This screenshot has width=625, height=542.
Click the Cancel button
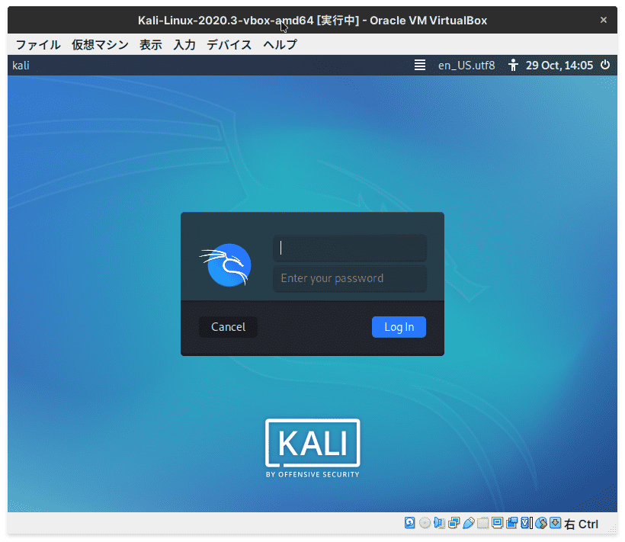click(x=228, y=327)
